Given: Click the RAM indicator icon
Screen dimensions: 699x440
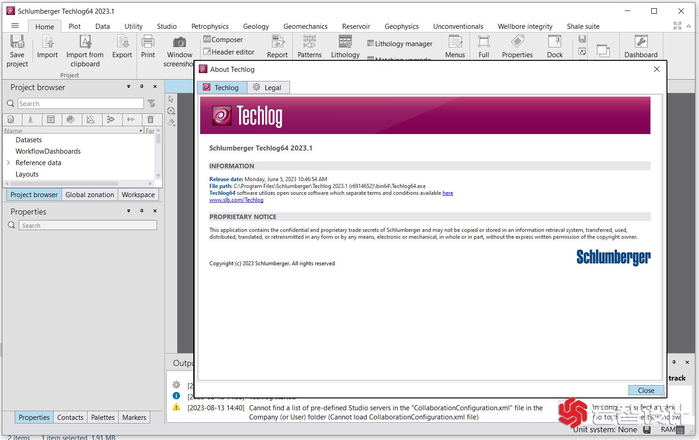Looking at the screenshot, I should (680, 430).
